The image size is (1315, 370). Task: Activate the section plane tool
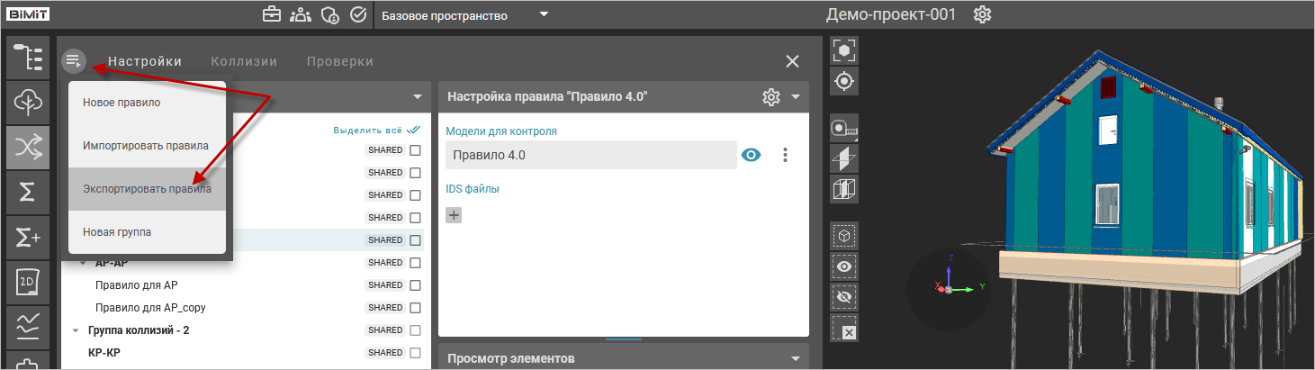pyautogui.click(x=844, y=158)
